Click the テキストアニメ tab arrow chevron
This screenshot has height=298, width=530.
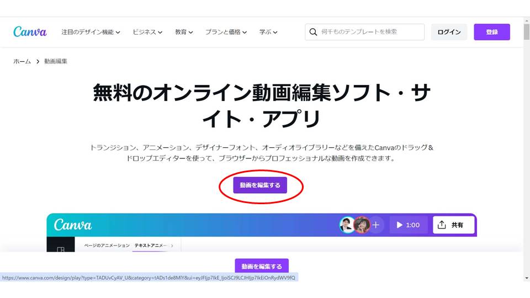click(x=172, y=246)
